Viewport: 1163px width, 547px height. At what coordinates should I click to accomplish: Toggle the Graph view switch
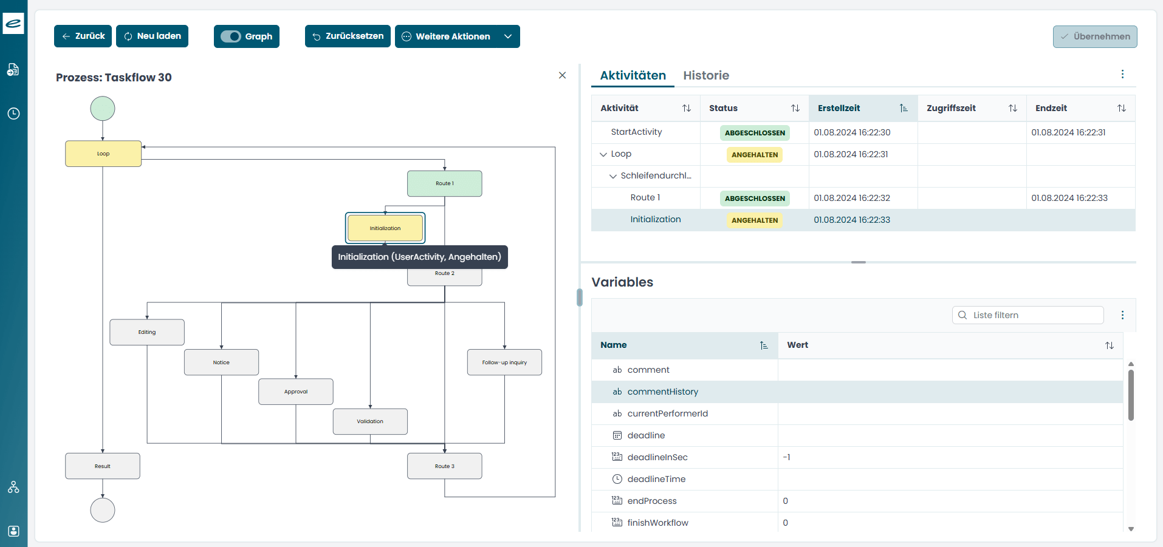coord(231,36)
